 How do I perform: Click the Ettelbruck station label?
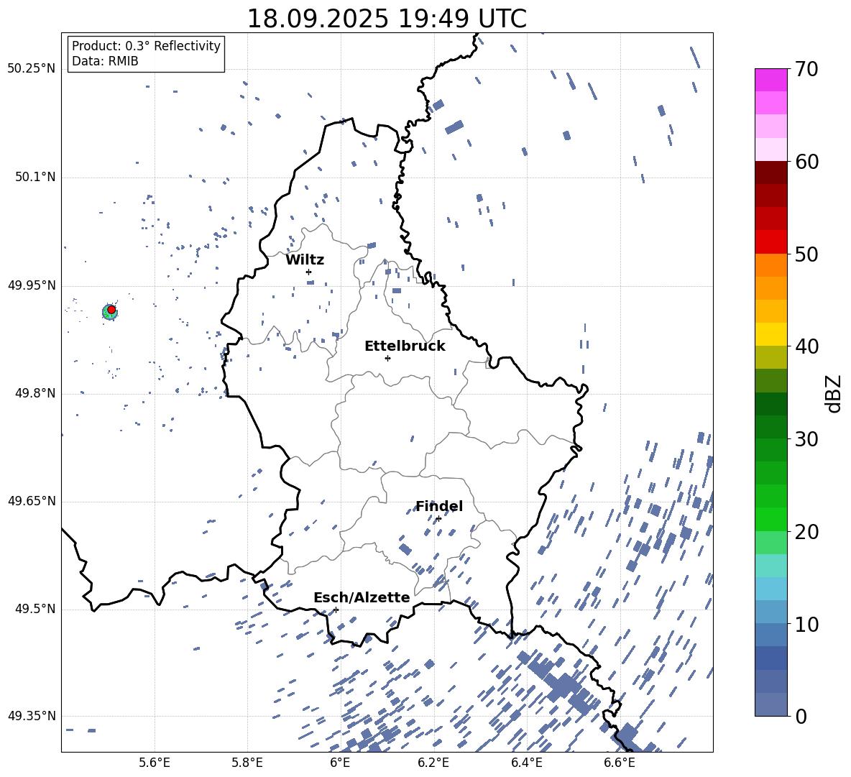coord(405,346)
